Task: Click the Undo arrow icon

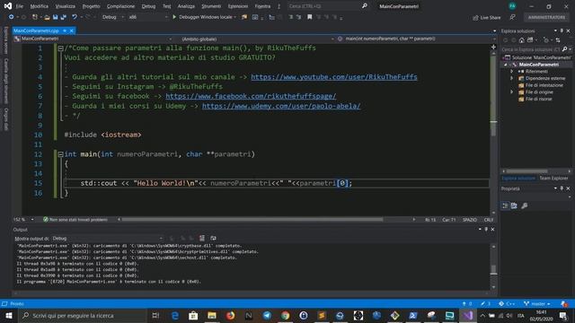Action: 75,17
